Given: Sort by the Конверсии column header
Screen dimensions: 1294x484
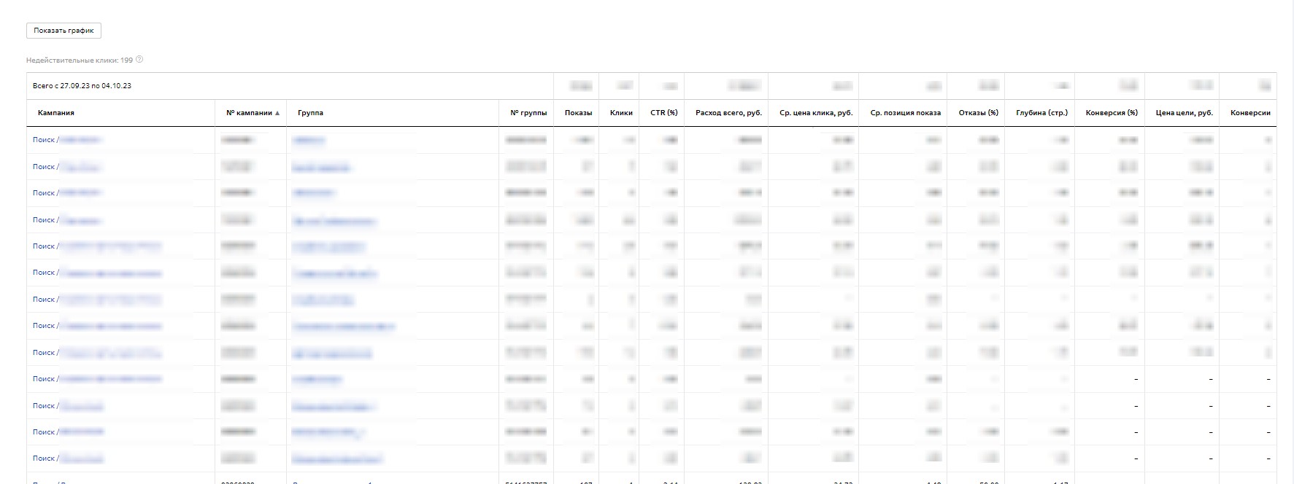Looking at the screenshot, I should point(1250,113).
